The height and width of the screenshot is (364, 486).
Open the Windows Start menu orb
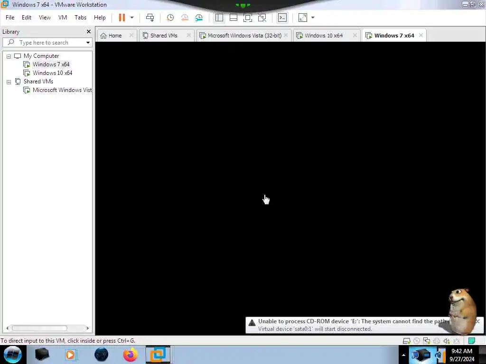[13, 355]
